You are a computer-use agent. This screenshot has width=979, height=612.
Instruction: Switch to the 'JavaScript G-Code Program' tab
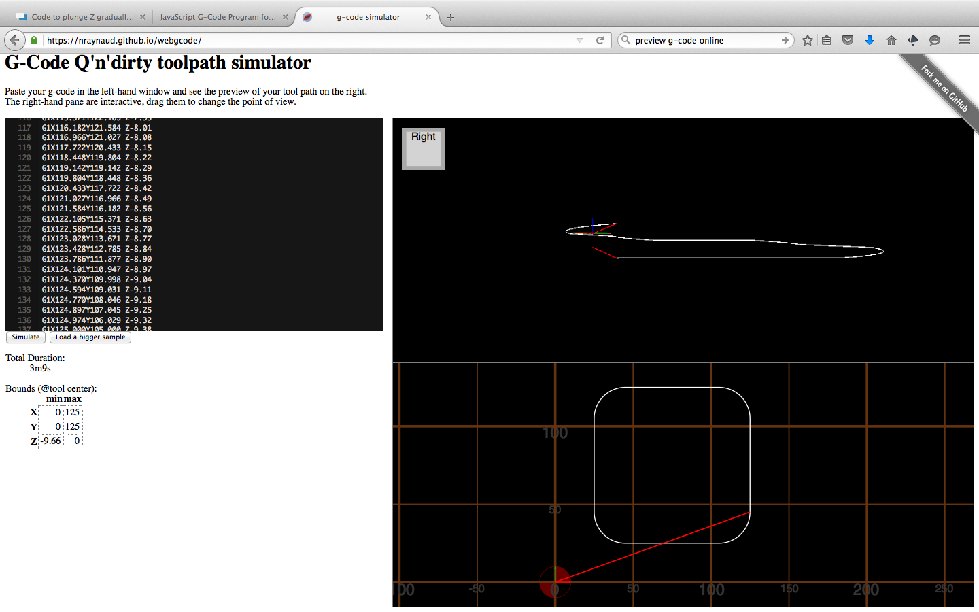coord(218,17)
